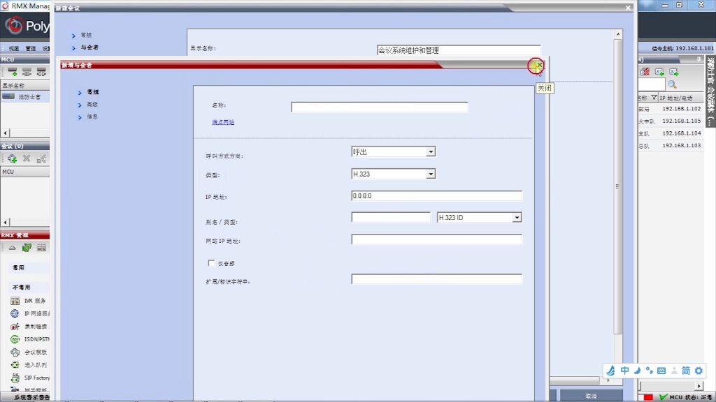Select 高级 in the 新增与会者 dialog sidebar
This screenshot has height=402, width=716.
point(92,105)
